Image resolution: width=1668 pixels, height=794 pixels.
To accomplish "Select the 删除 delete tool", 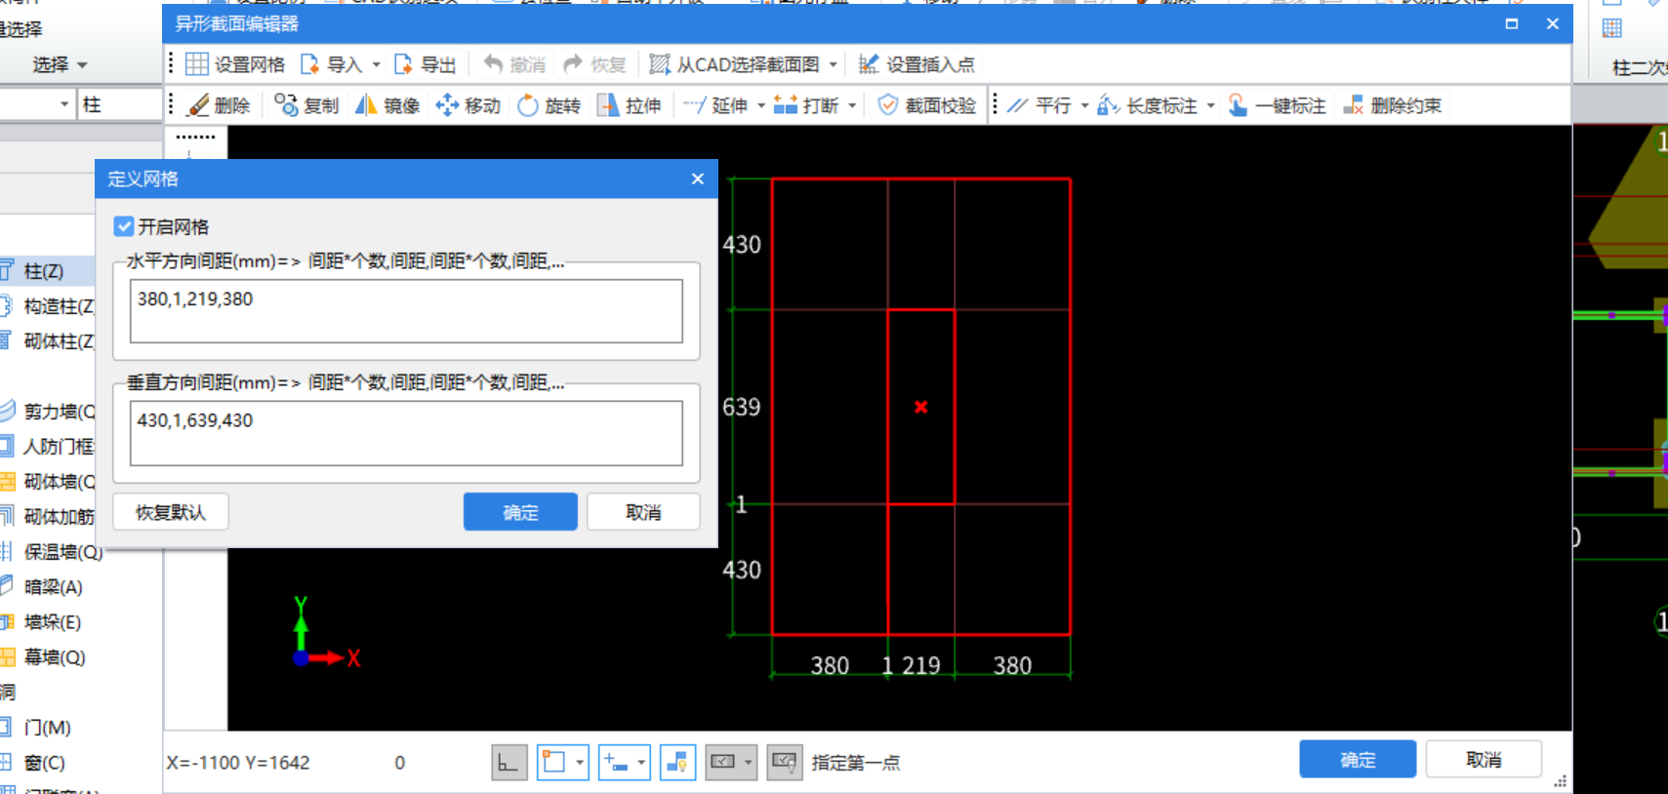I will pos(220,105).
